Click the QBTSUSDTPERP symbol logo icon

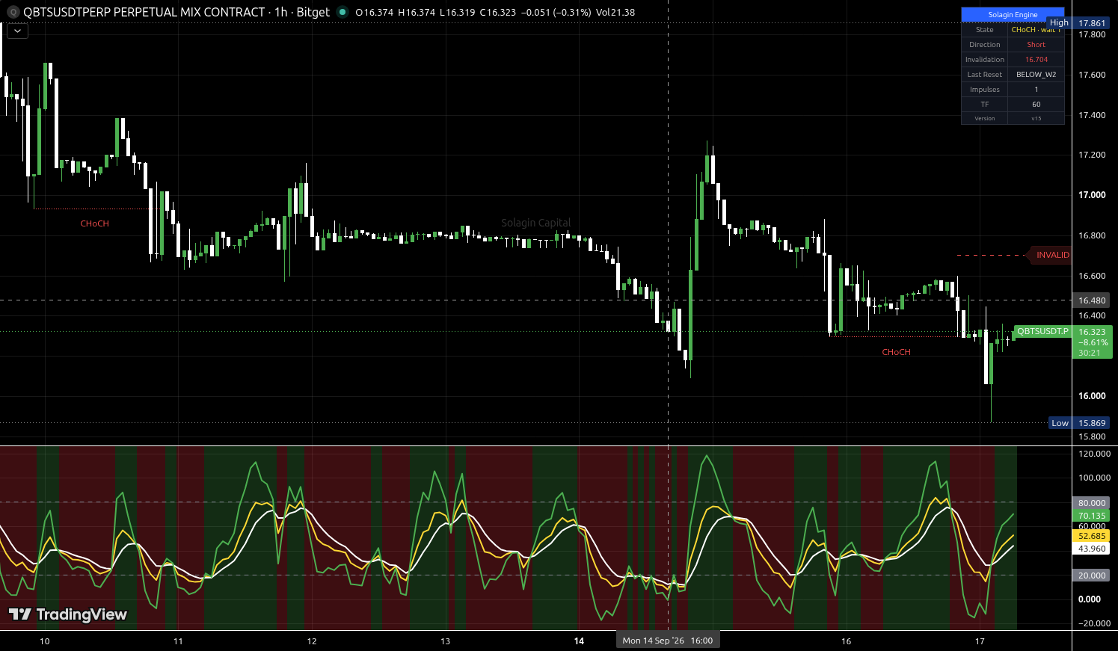pos(13,12)
